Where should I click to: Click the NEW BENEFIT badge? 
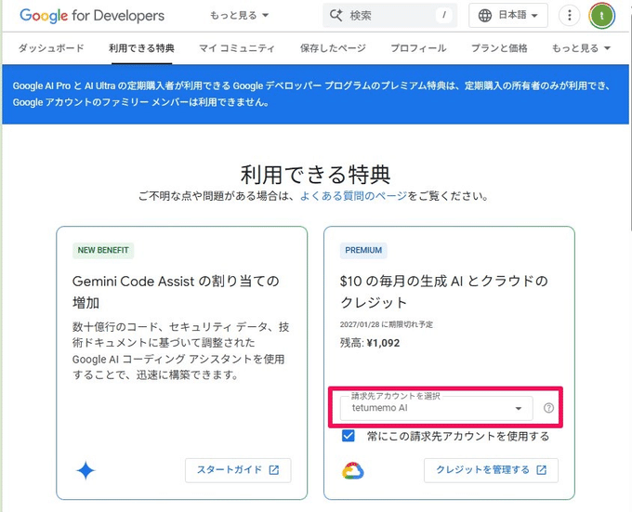point(103,250)
